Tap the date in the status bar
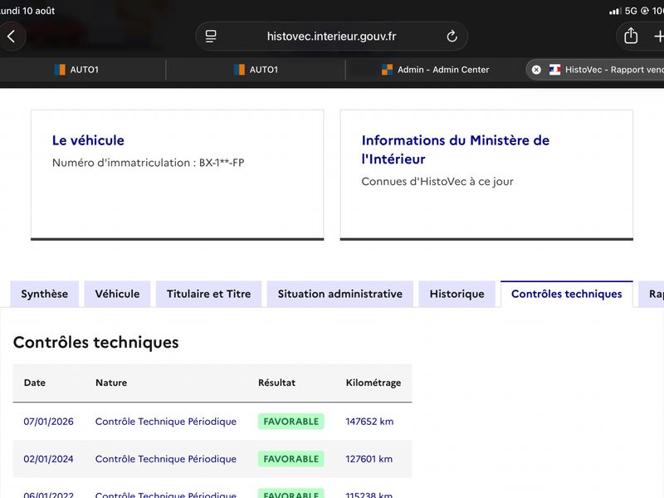Screen dimensions: 664x498 coord(27,11)
